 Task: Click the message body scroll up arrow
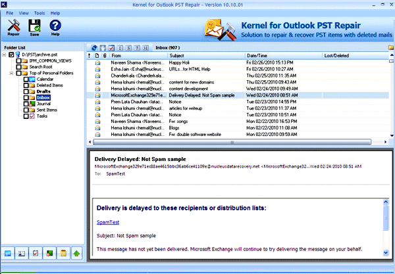click(x=386, y=202)
